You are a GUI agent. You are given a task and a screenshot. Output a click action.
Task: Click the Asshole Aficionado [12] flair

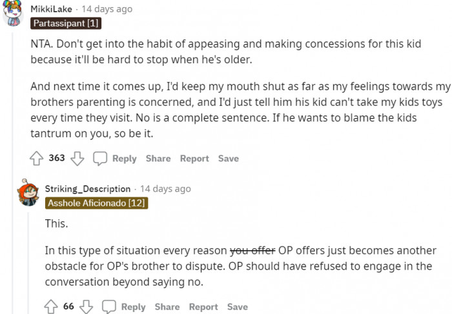[96, 203]
